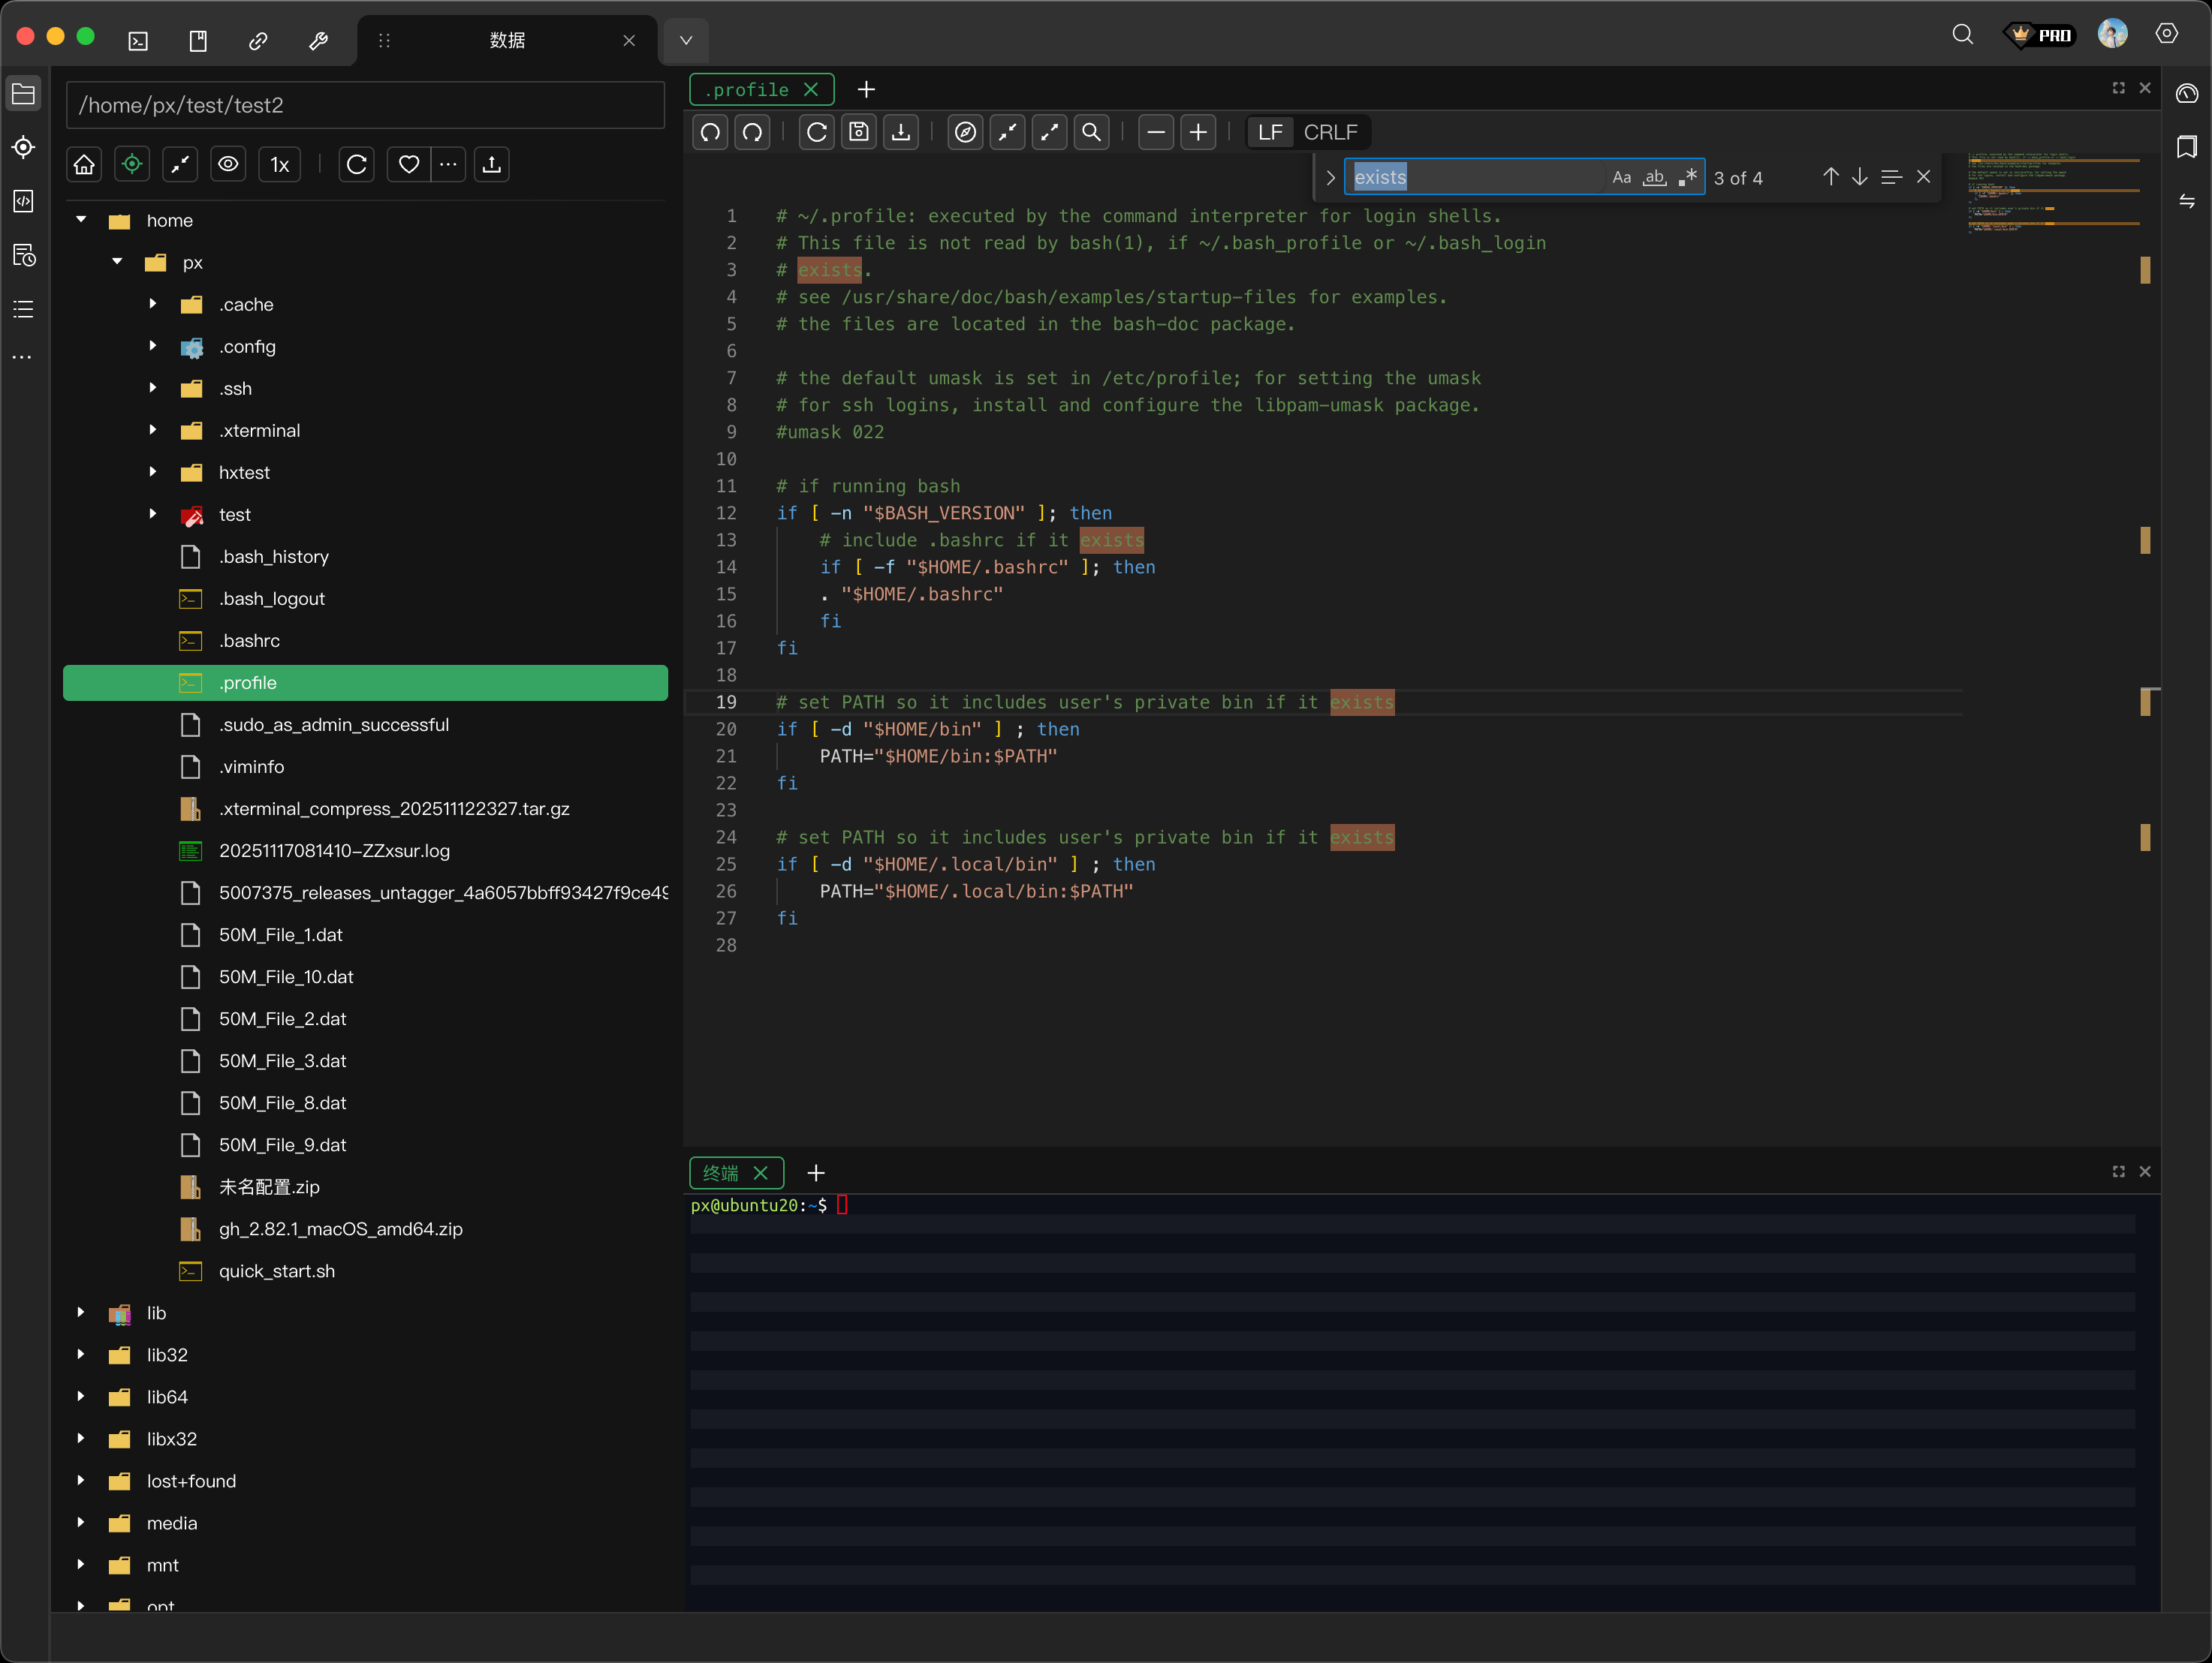Click the upload icon in file panel toolbar
Screen dimensions: 2212x1663
point(491,165)
